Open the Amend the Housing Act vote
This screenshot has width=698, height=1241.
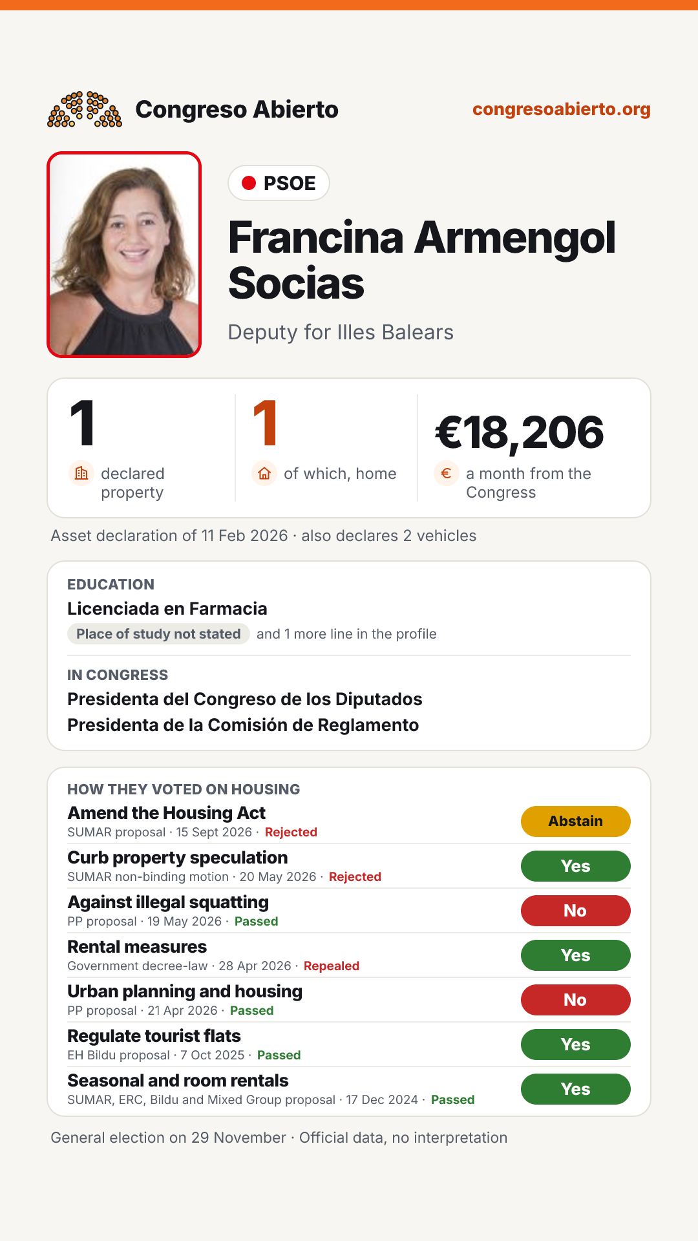point(167,813)
